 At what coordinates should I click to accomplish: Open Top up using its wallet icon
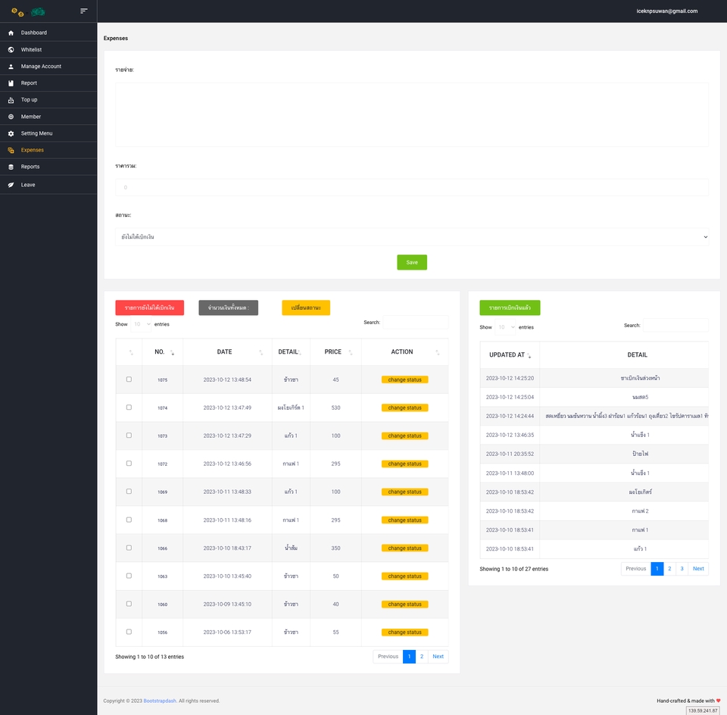click(x=11, y=99)
